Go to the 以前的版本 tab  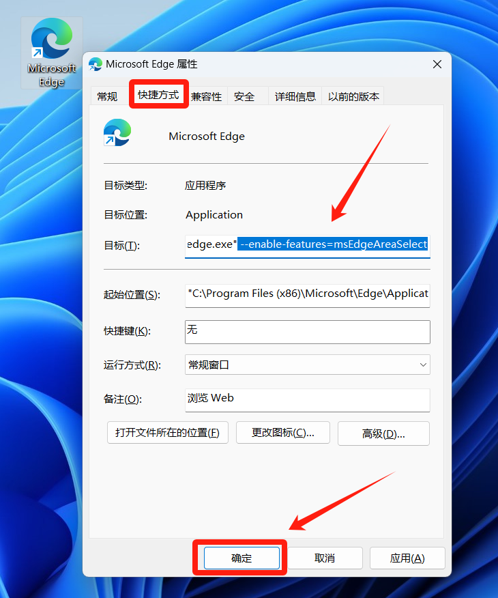click(353, 97)
